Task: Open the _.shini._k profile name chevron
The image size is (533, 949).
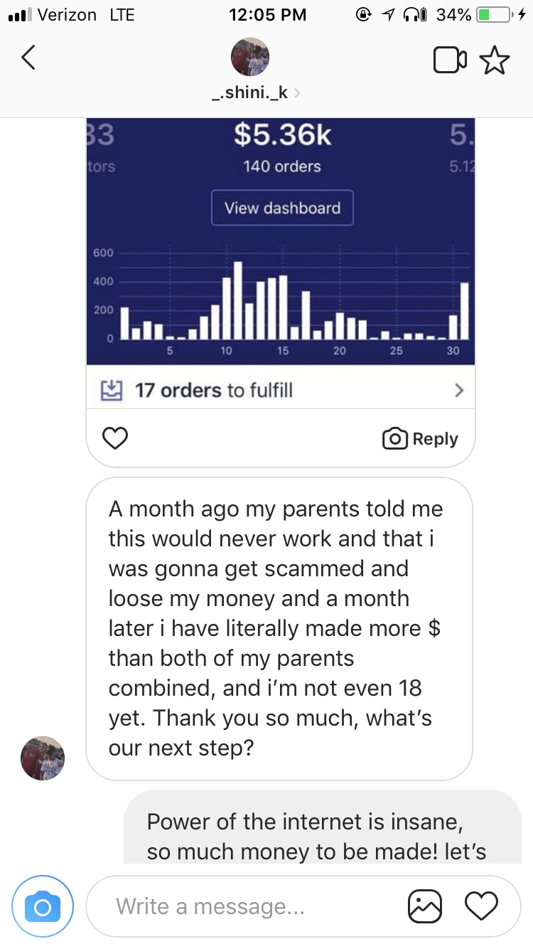Action: coord(296,92)
